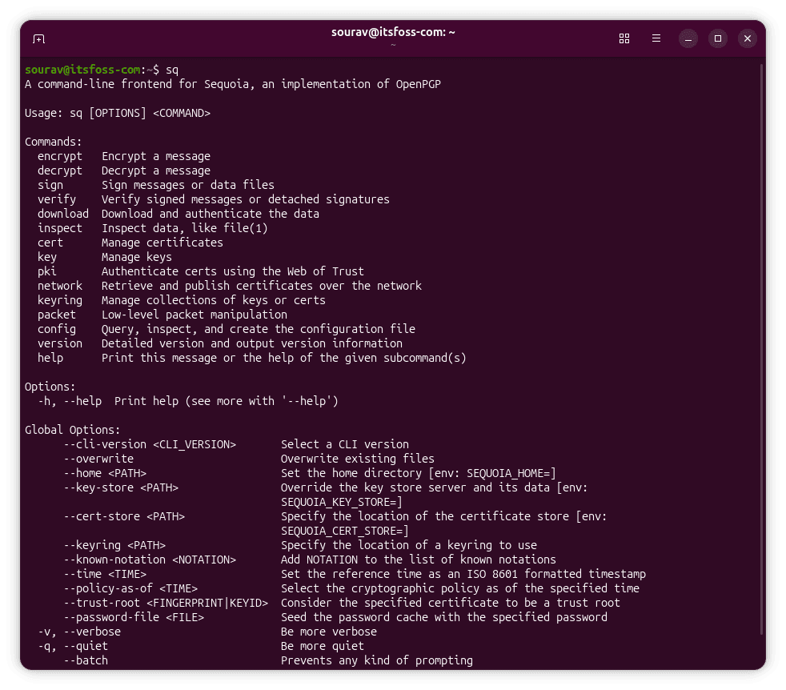
Task: Click the 'sign' command row
Action: pyautogui.click(x=156, y=185)
